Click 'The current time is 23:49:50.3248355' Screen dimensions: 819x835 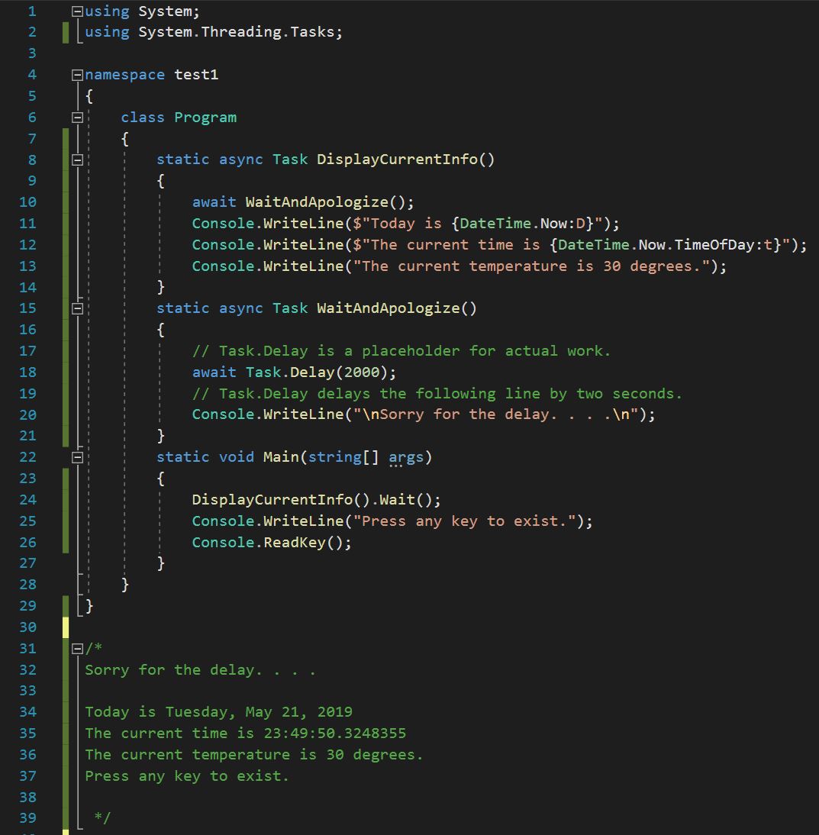[x=246, y=733]
